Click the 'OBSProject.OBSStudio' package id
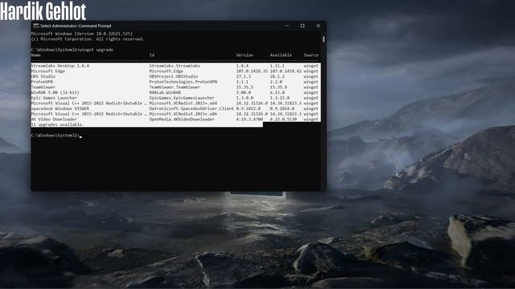This screenshot has width=515, height=289. 174,76
